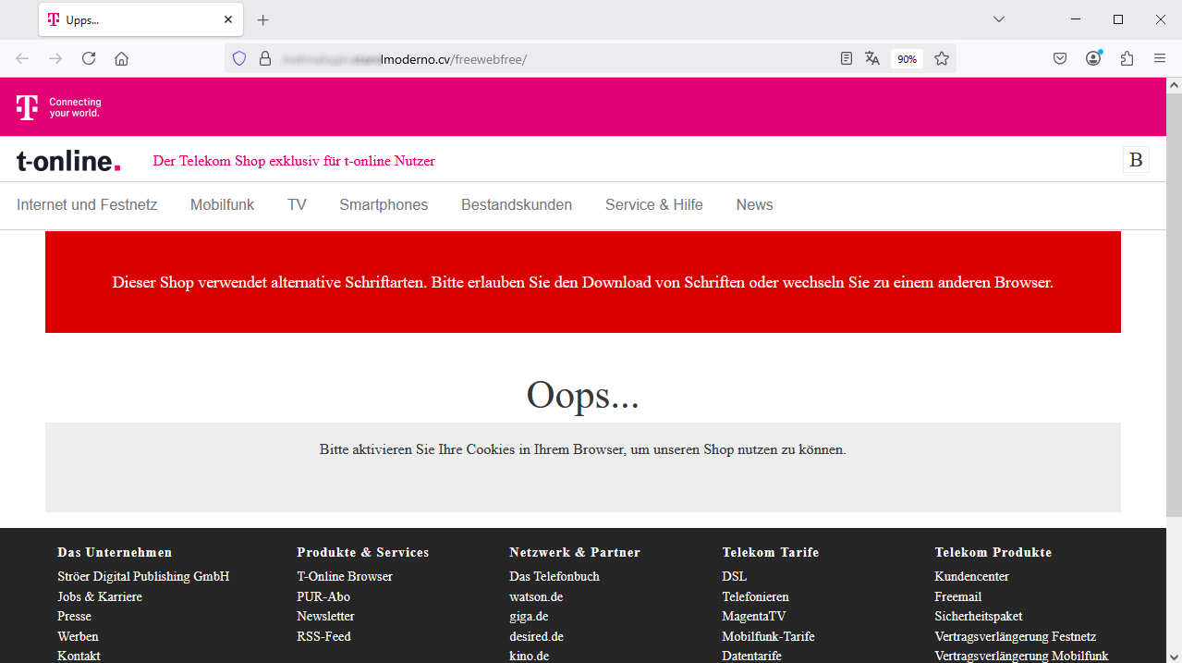The image size is (1182, 663).
Task: Open the Newsletter footer link
Action: [x=325, y=616]
